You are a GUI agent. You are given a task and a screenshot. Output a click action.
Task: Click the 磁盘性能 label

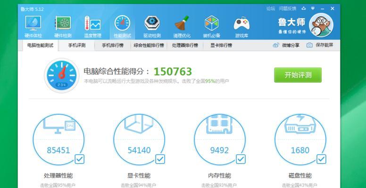(300, 175)
